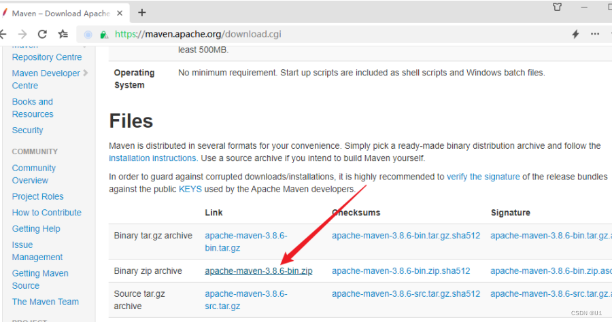Open Project Roles link
This screenshot has height=322, width=612.
(37, 196)
